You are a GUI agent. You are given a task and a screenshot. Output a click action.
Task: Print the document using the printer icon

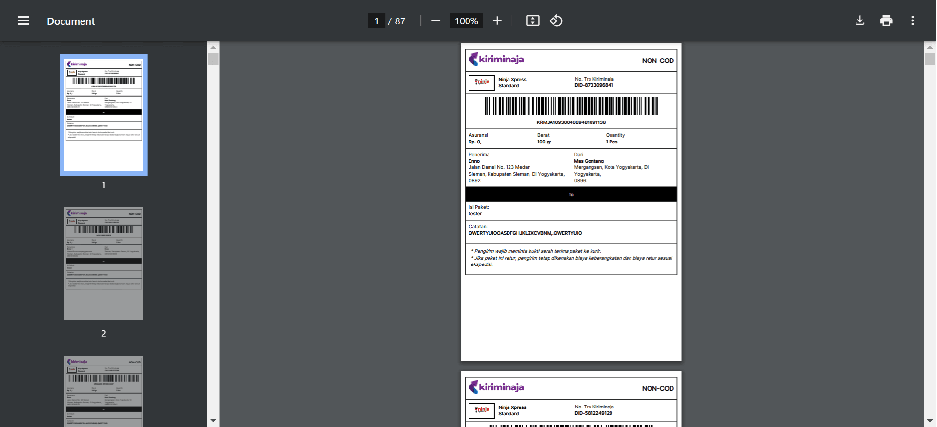886,20
